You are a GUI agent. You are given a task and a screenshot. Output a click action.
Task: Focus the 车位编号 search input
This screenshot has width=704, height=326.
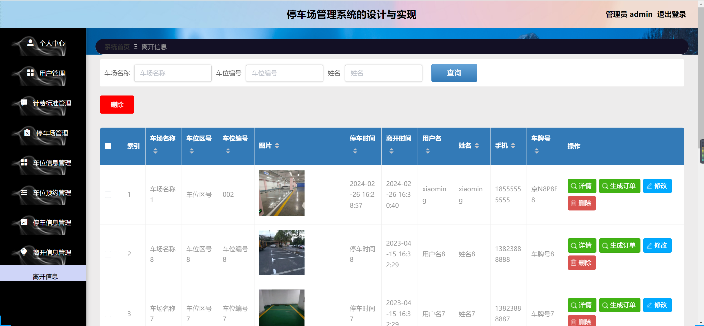tap(284, 73)
